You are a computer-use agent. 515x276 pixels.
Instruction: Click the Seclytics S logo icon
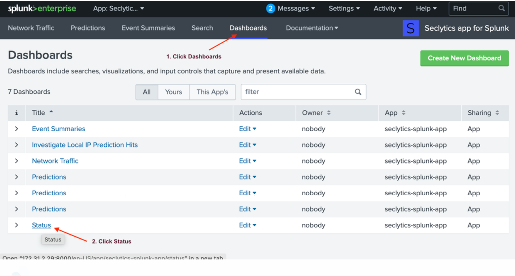[x=411, y=28]
